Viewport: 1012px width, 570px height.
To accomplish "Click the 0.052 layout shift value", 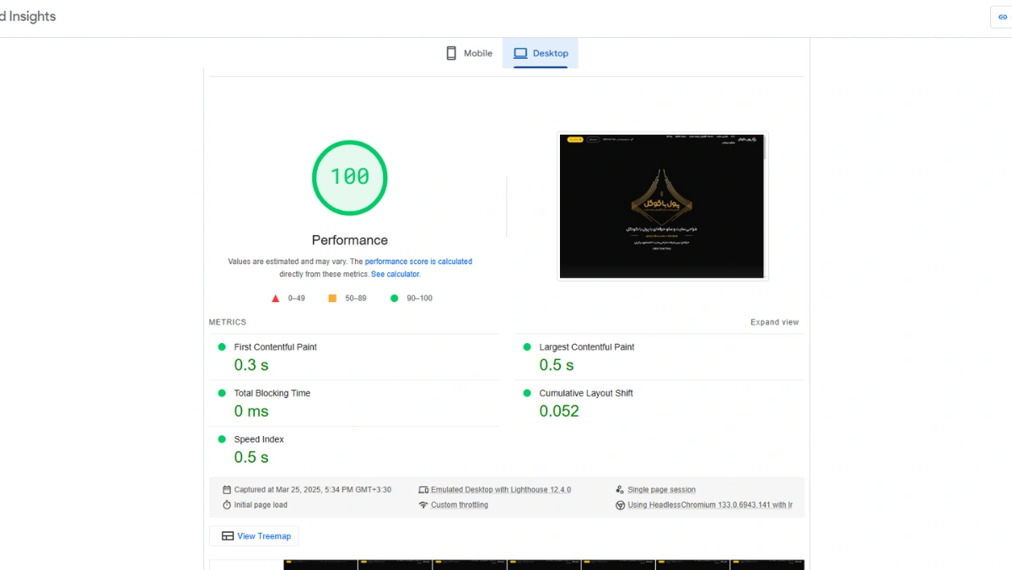I will click(559, 411).
